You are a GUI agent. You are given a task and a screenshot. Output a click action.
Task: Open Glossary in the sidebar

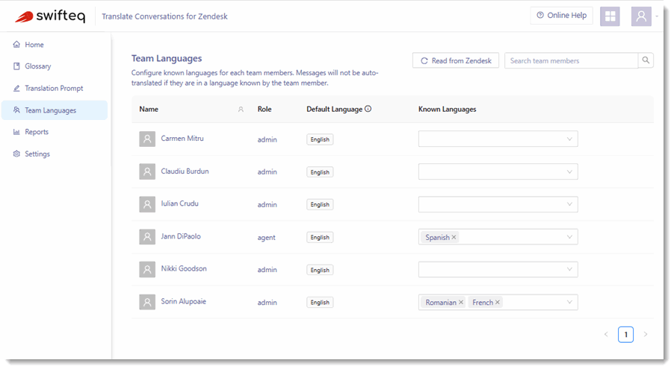55,66
